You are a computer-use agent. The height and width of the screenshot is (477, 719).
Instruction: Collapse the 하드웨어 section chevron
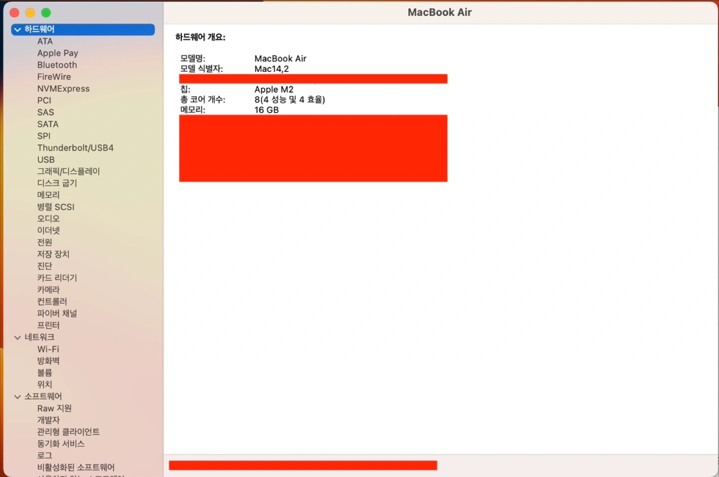coord(17,29)
